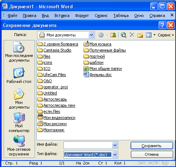Open Мои последние документы in sidebar
The width and height of the screenshot is (176, 167).
pyautogui.click(x=19, y=52)
